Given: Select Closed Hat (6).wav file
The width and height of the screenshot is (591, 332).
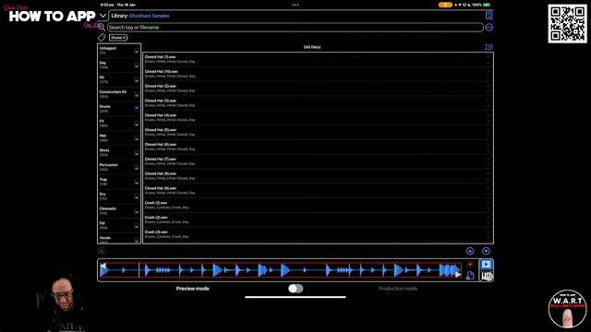Looking at the screenshot, I should pyautogui.click(x=318, y=147).
